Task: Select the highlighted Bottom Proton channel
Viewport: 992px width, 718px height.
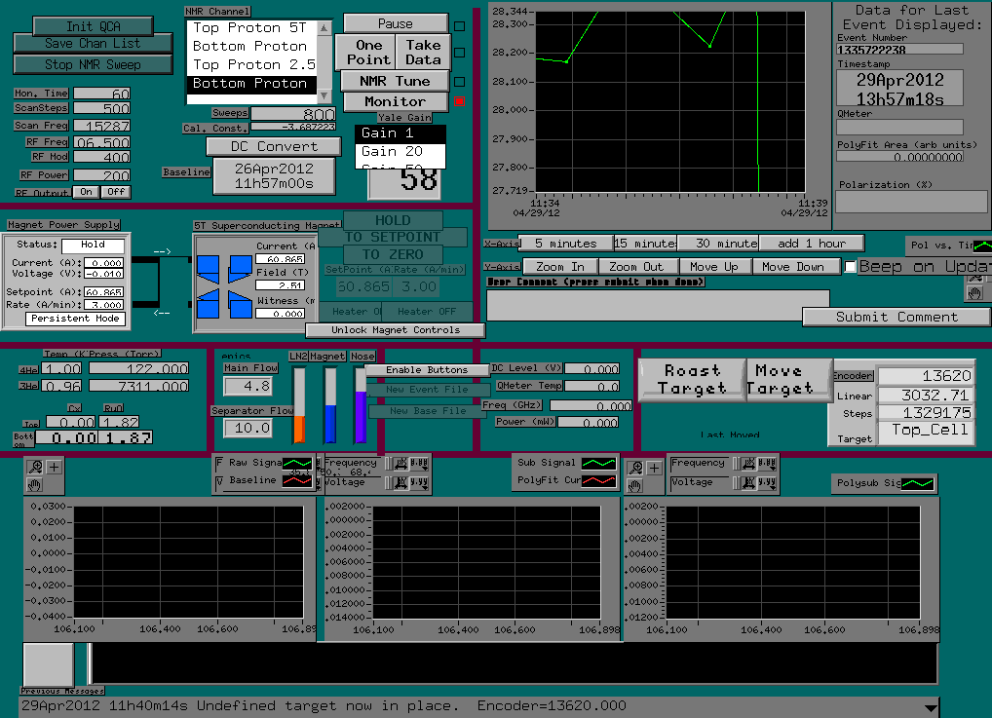Action: click(x=251, y=83)
